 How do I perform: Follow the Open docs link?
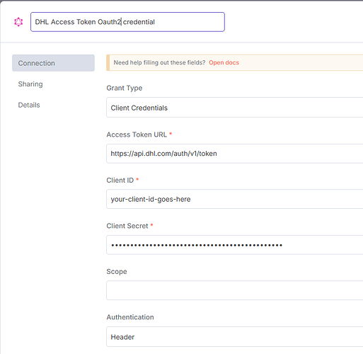[224, 62]
